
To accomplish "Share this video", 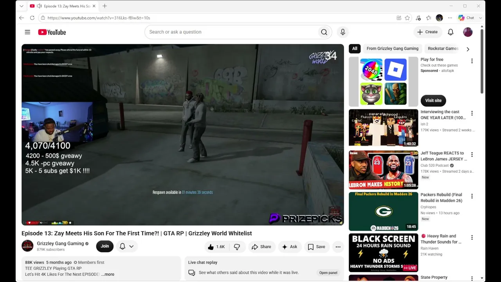I will click(x=261, y=247).
